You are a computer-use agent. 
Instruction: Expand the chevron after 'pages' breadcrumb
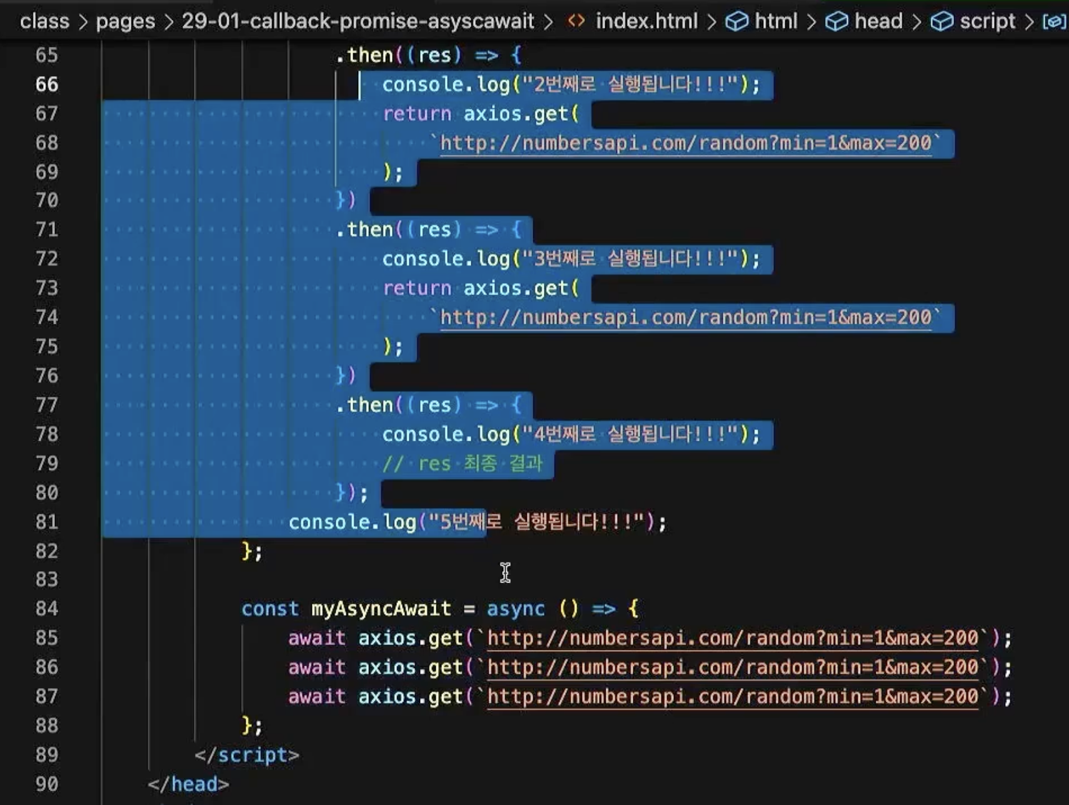[169, 22]
